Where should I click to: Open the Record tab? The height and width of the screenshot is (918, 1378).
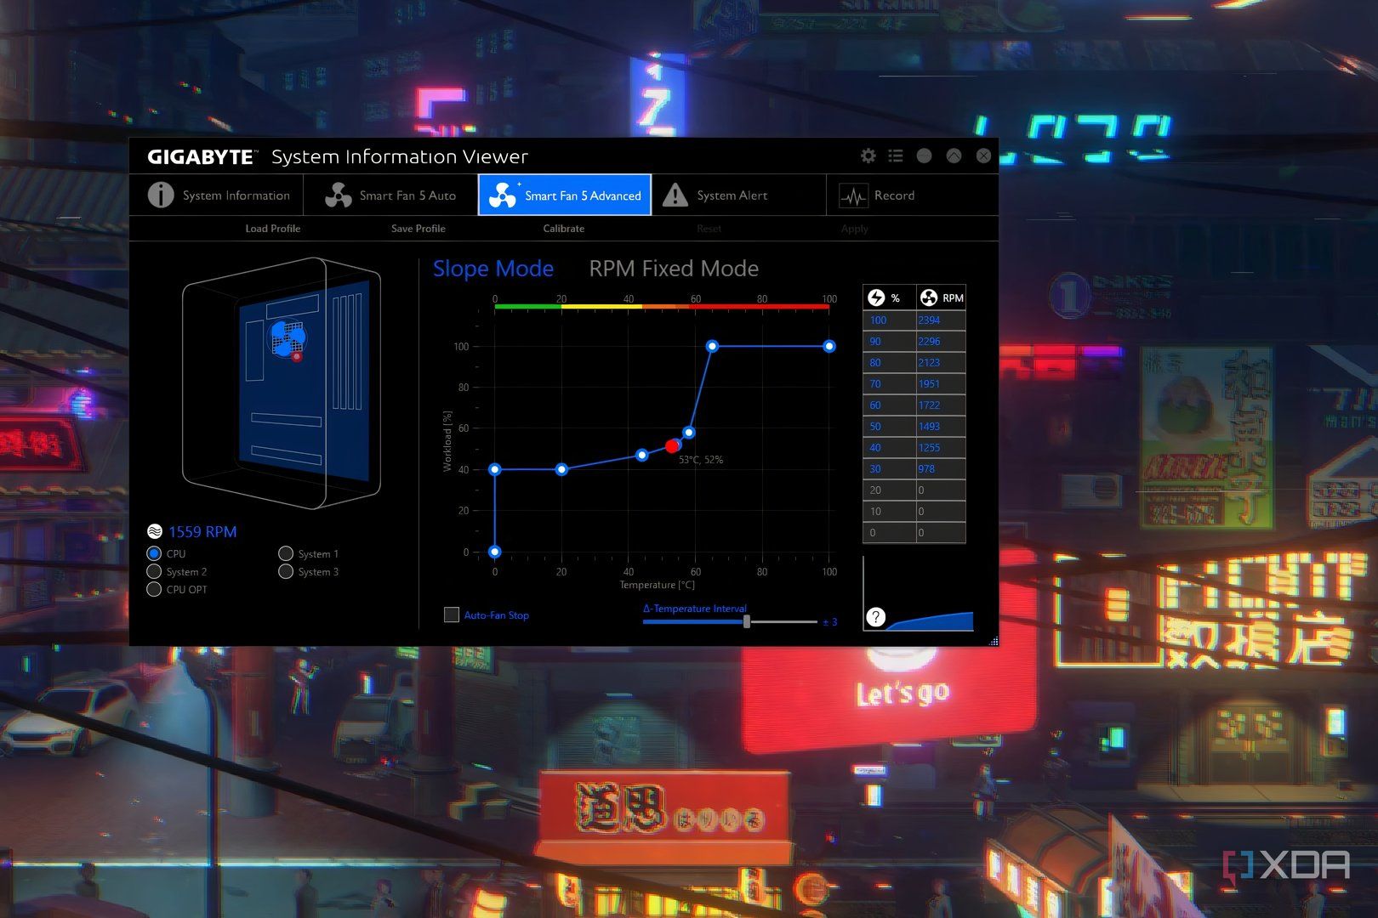click(x=877, y=195)
